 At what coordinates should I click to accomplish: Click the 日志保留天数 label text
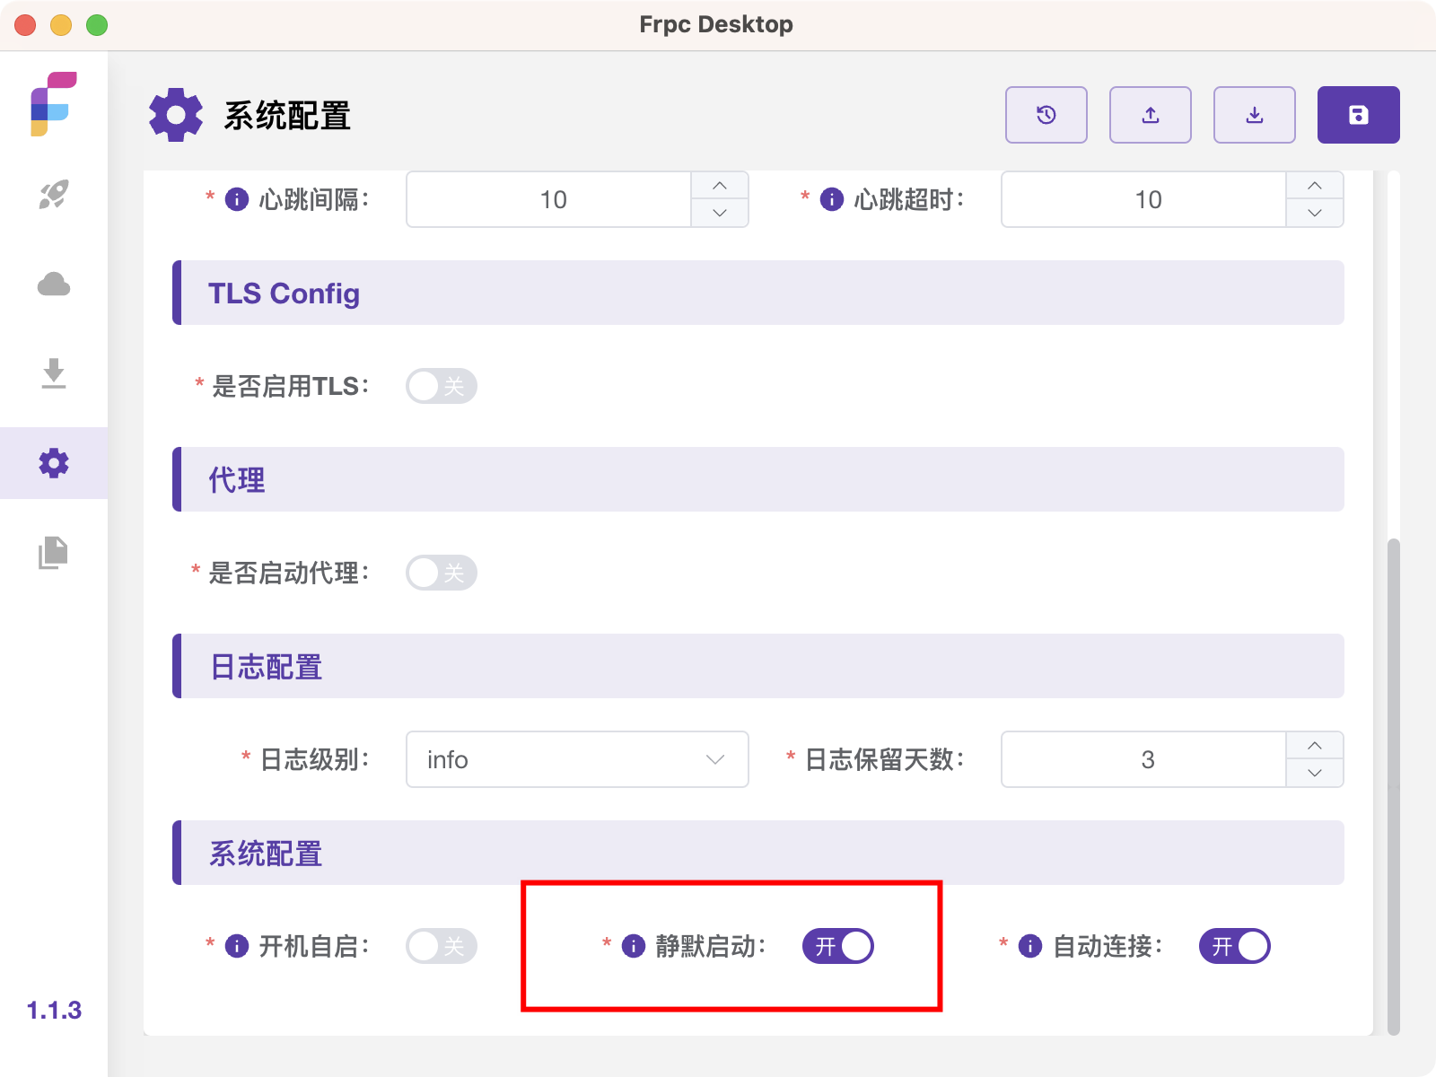tap(884, 759)
